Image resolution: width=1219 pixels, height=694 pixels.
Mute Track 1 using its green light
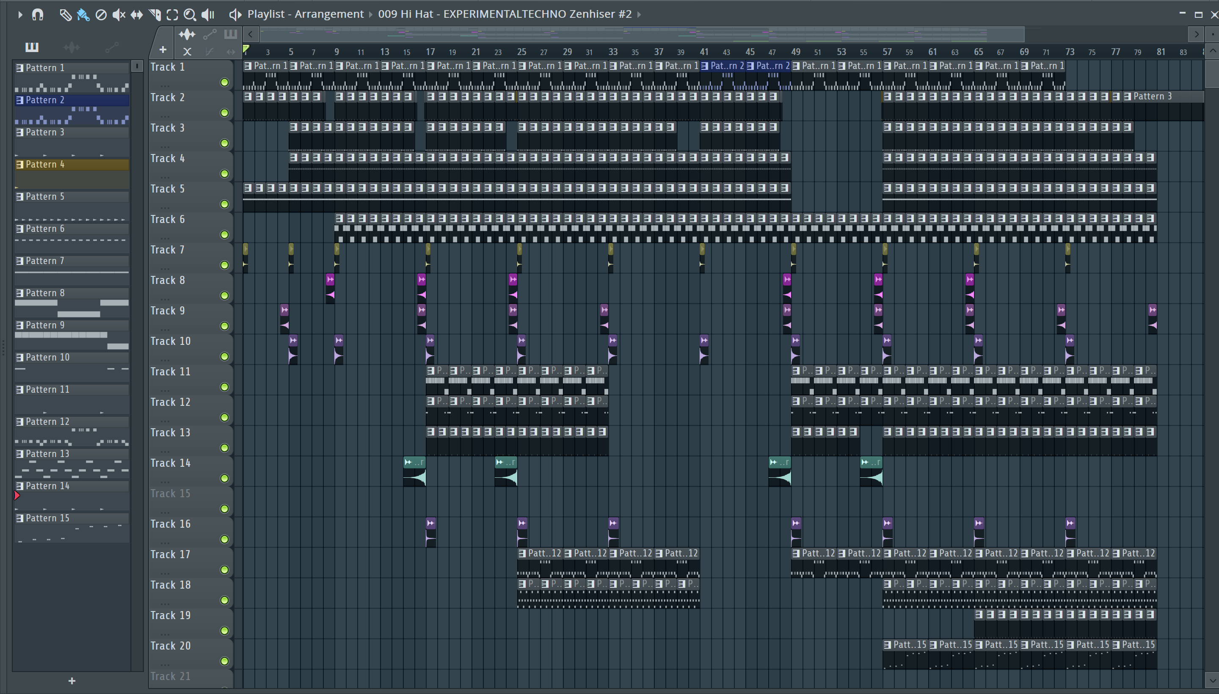point(224,83)
